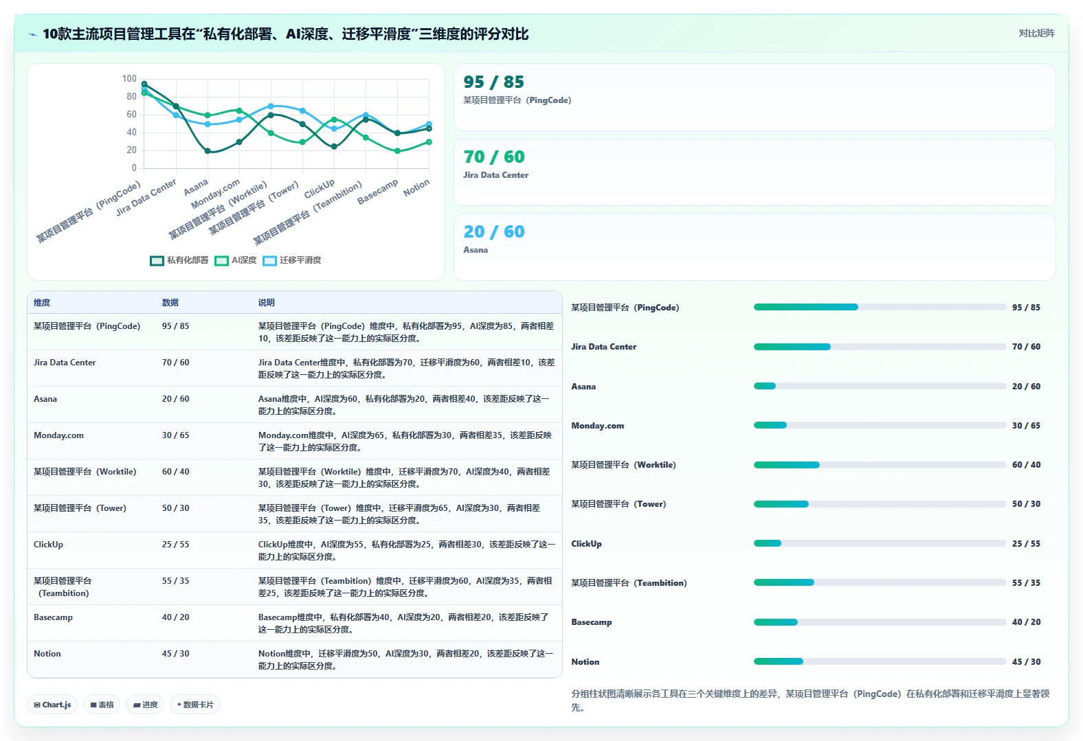Click the Notion x-axis label in the chart
This screenshot has width=1083, height=741.
pyautogui.click(x=416, y=187)
